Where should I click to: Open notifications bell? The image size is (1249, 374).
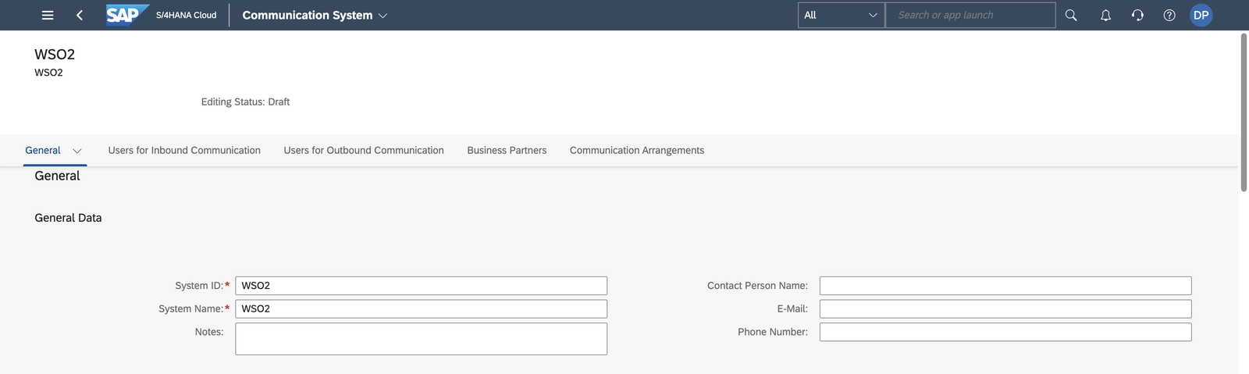pyautogui.click(x=1105, y=15)
